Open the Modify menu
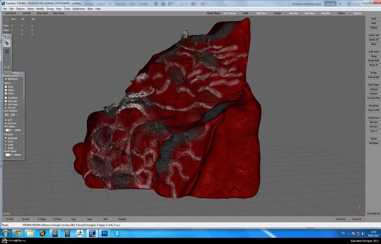Viewport: 381px width, 244px height. click(x=40, y=8)
